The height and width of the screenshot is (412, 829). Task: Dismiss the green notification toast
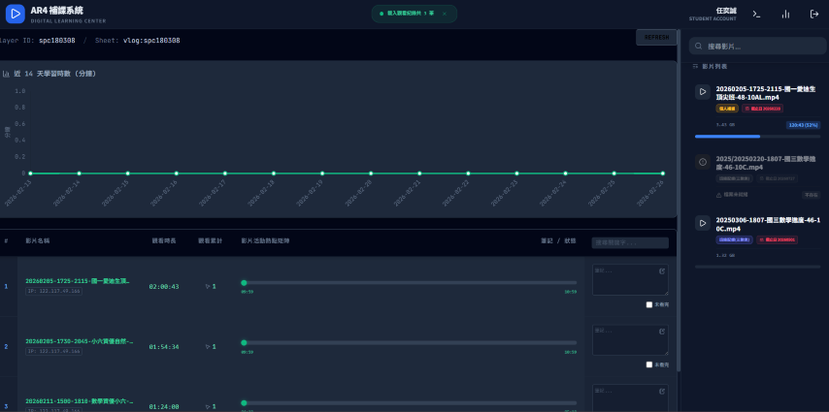tap(445, 14)
